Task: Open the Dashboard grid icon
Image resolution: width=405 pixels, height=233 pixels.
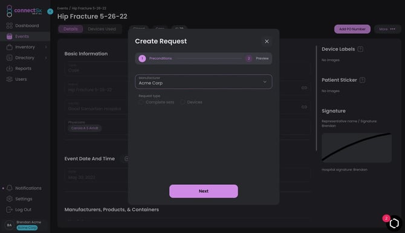Action: (9, 25)
